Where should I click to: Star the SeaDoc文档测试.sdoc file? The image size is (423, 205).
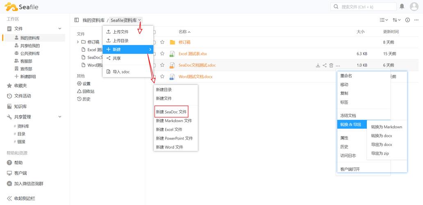point(162,65)
